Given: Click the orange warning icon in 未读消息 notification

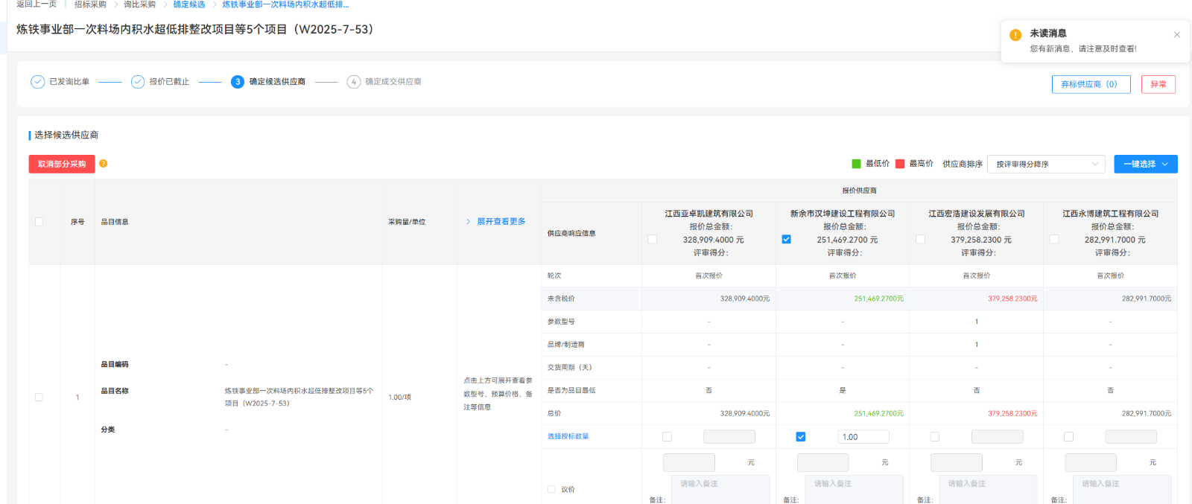Looking at the screenshot, I should 1015,35.
